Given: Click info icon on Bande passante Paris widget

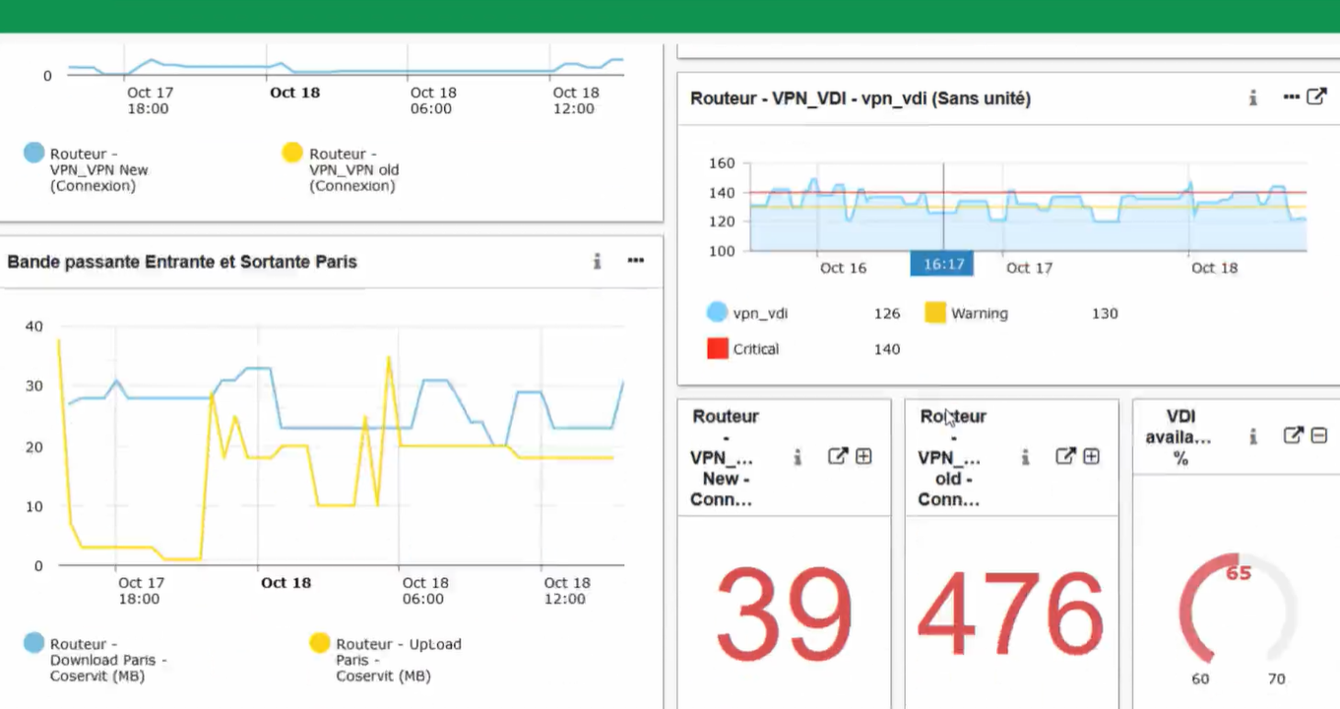Looking at the screenshot, I should pos(597,261).
